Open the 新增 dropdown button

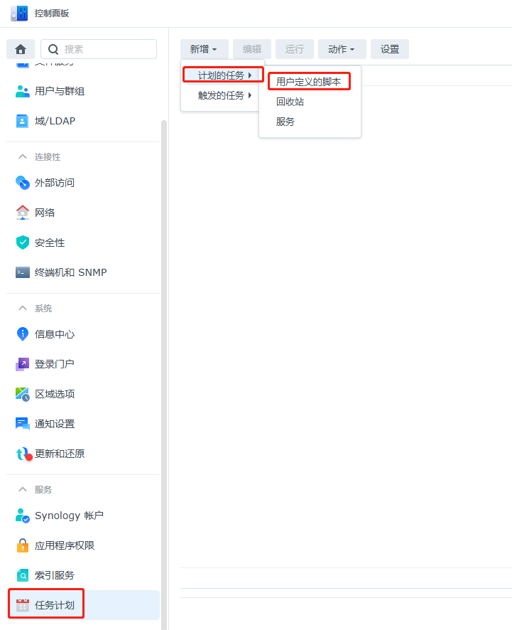pyautogui.click(x=205, y=49)
